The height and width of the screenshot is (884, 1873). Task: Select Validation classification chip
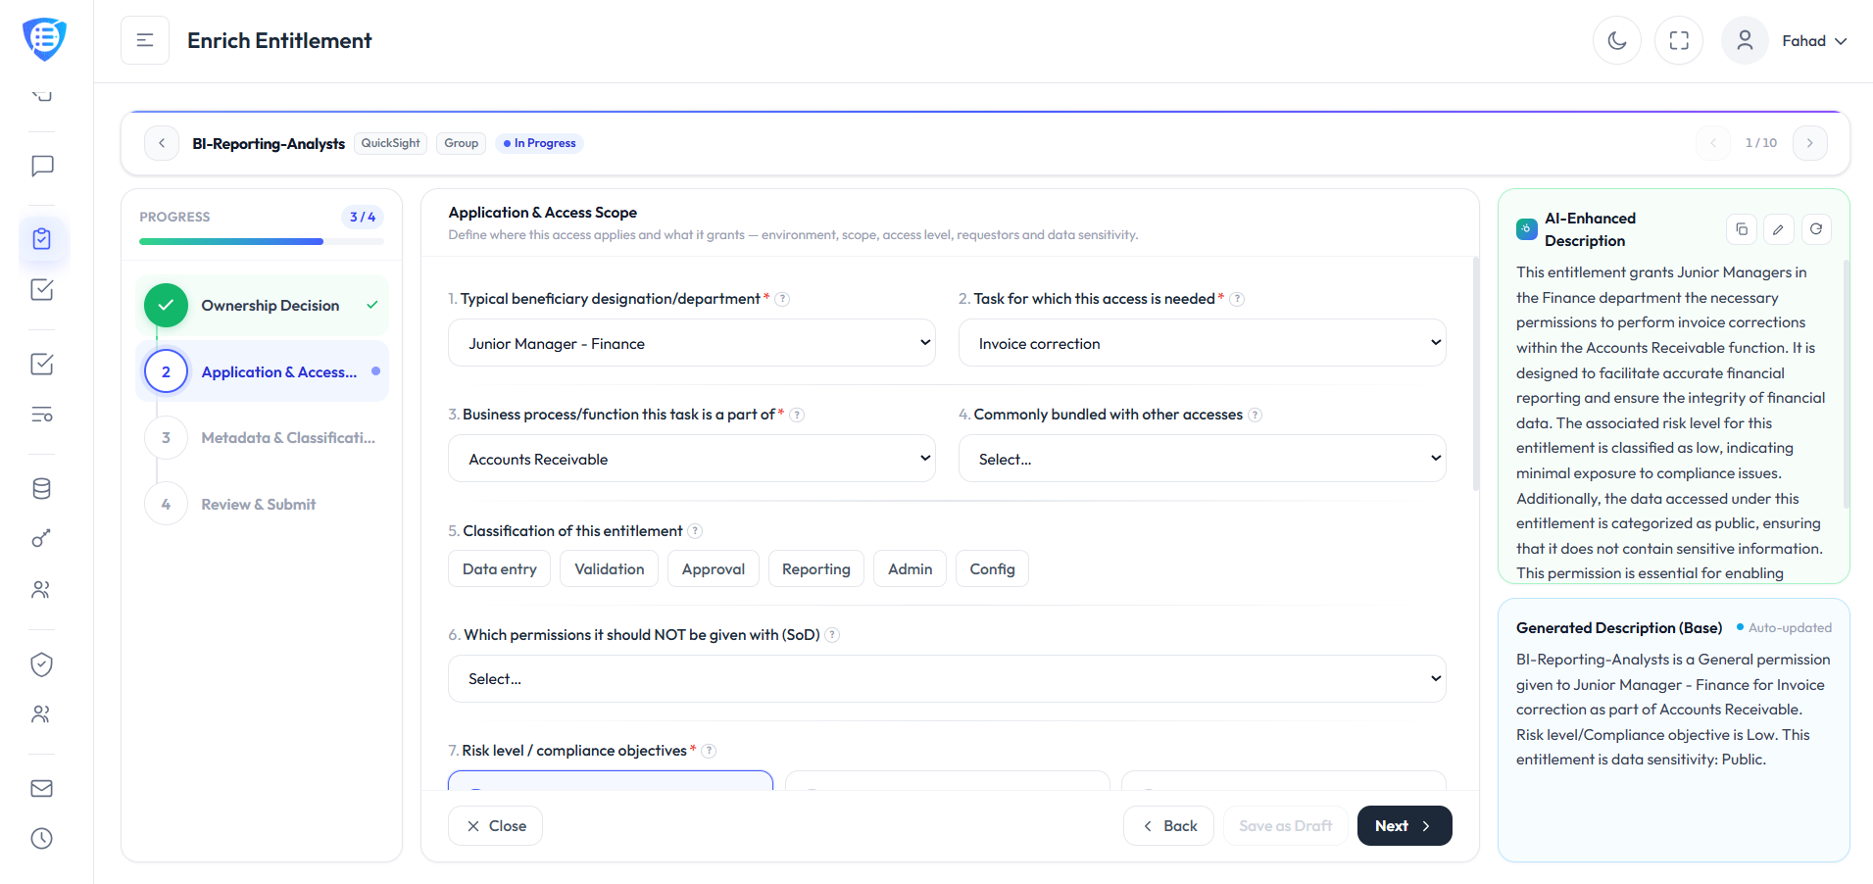610,569
